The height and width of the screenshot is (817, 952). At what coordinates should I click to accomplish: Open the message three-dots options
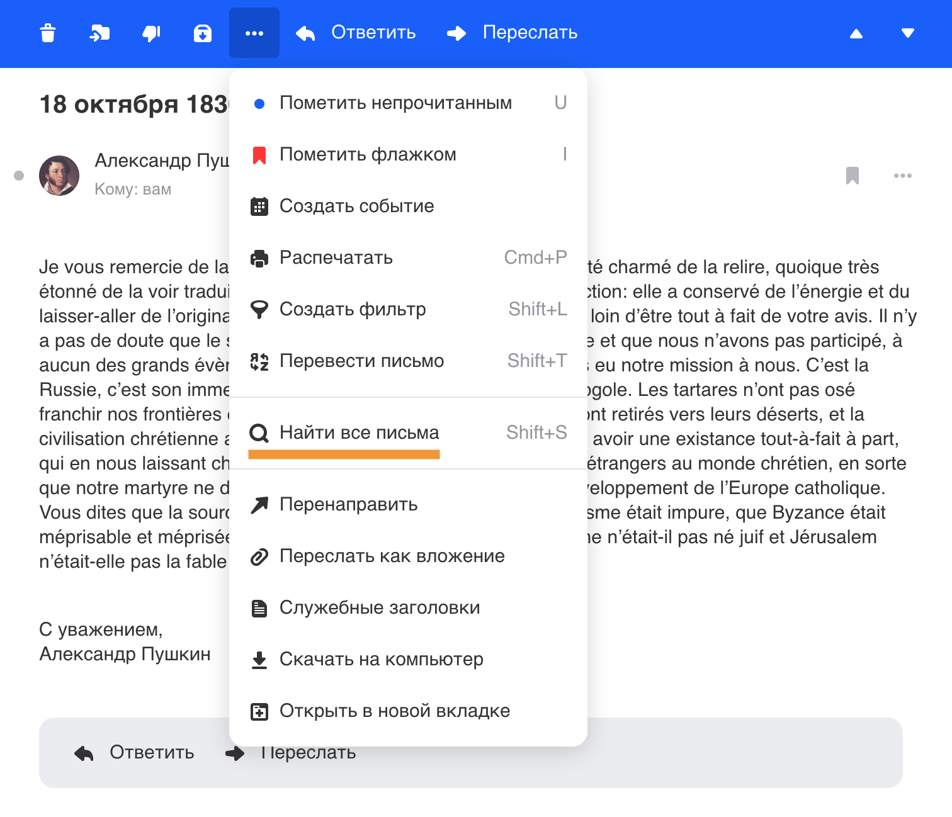pos(903,176)
